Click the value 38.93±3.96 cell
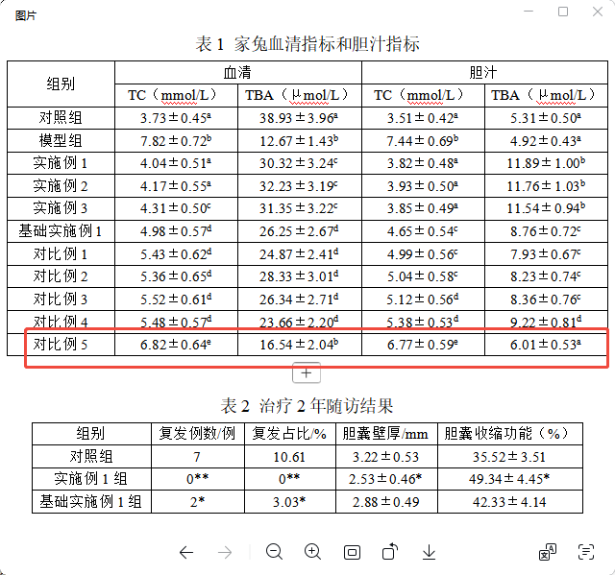 pyautogui.click(x=299, y=118)
